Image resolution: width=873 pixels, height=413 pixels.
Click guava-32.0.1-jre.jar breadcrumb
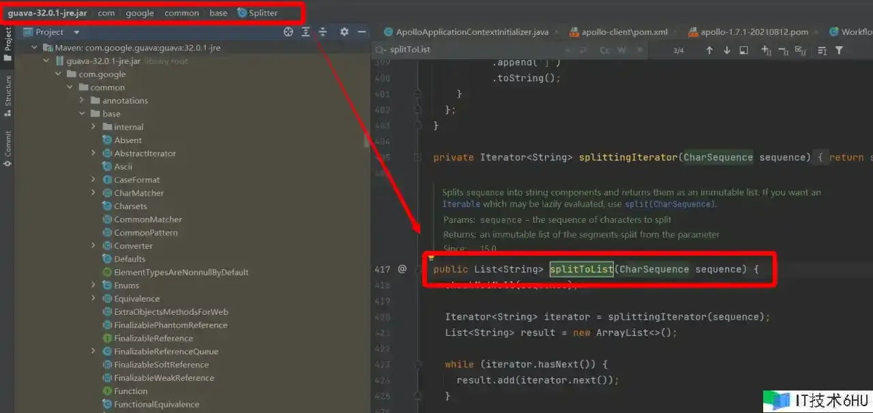click(46, 13)
